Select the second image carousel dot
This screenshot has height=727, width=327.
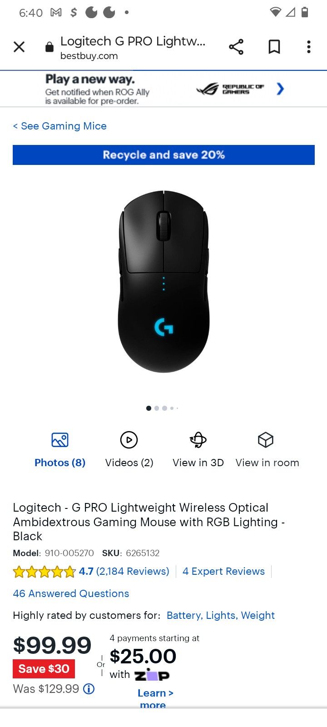tap(157, 408)
